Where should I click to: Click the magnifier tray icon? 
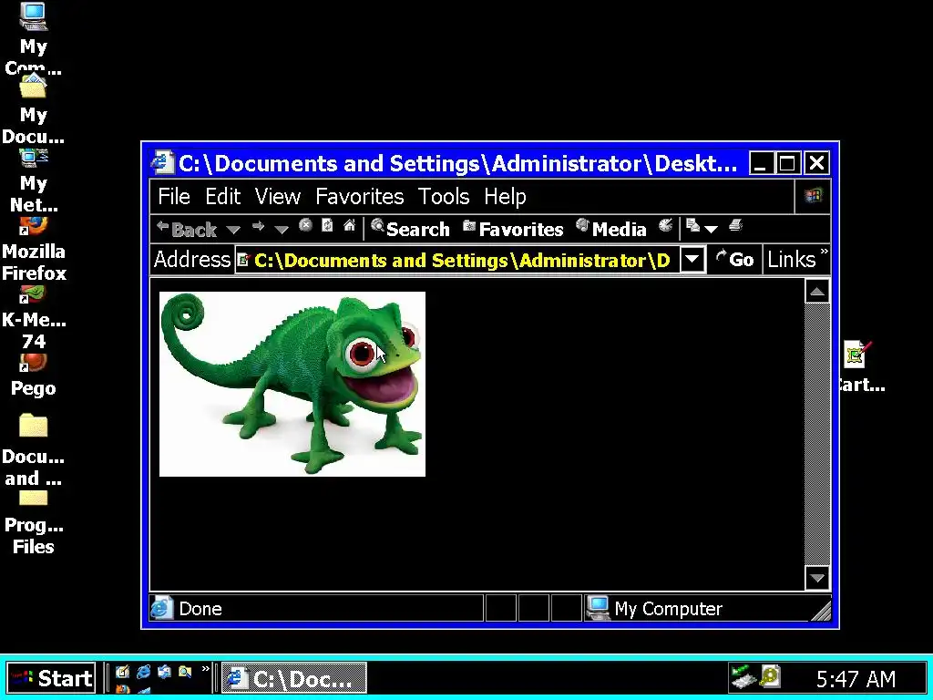[769, 677]
